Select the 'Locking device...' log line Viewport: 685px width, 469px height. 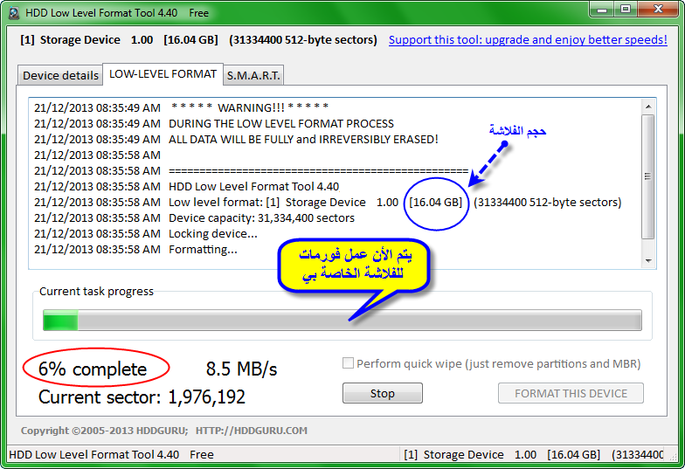coord(146,233)
